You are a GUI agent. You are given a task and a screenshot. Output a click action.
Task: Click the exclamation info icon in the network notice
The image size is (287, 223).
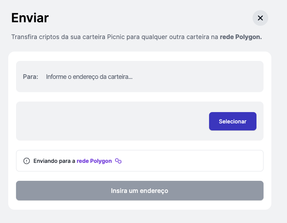coord(27,161)
